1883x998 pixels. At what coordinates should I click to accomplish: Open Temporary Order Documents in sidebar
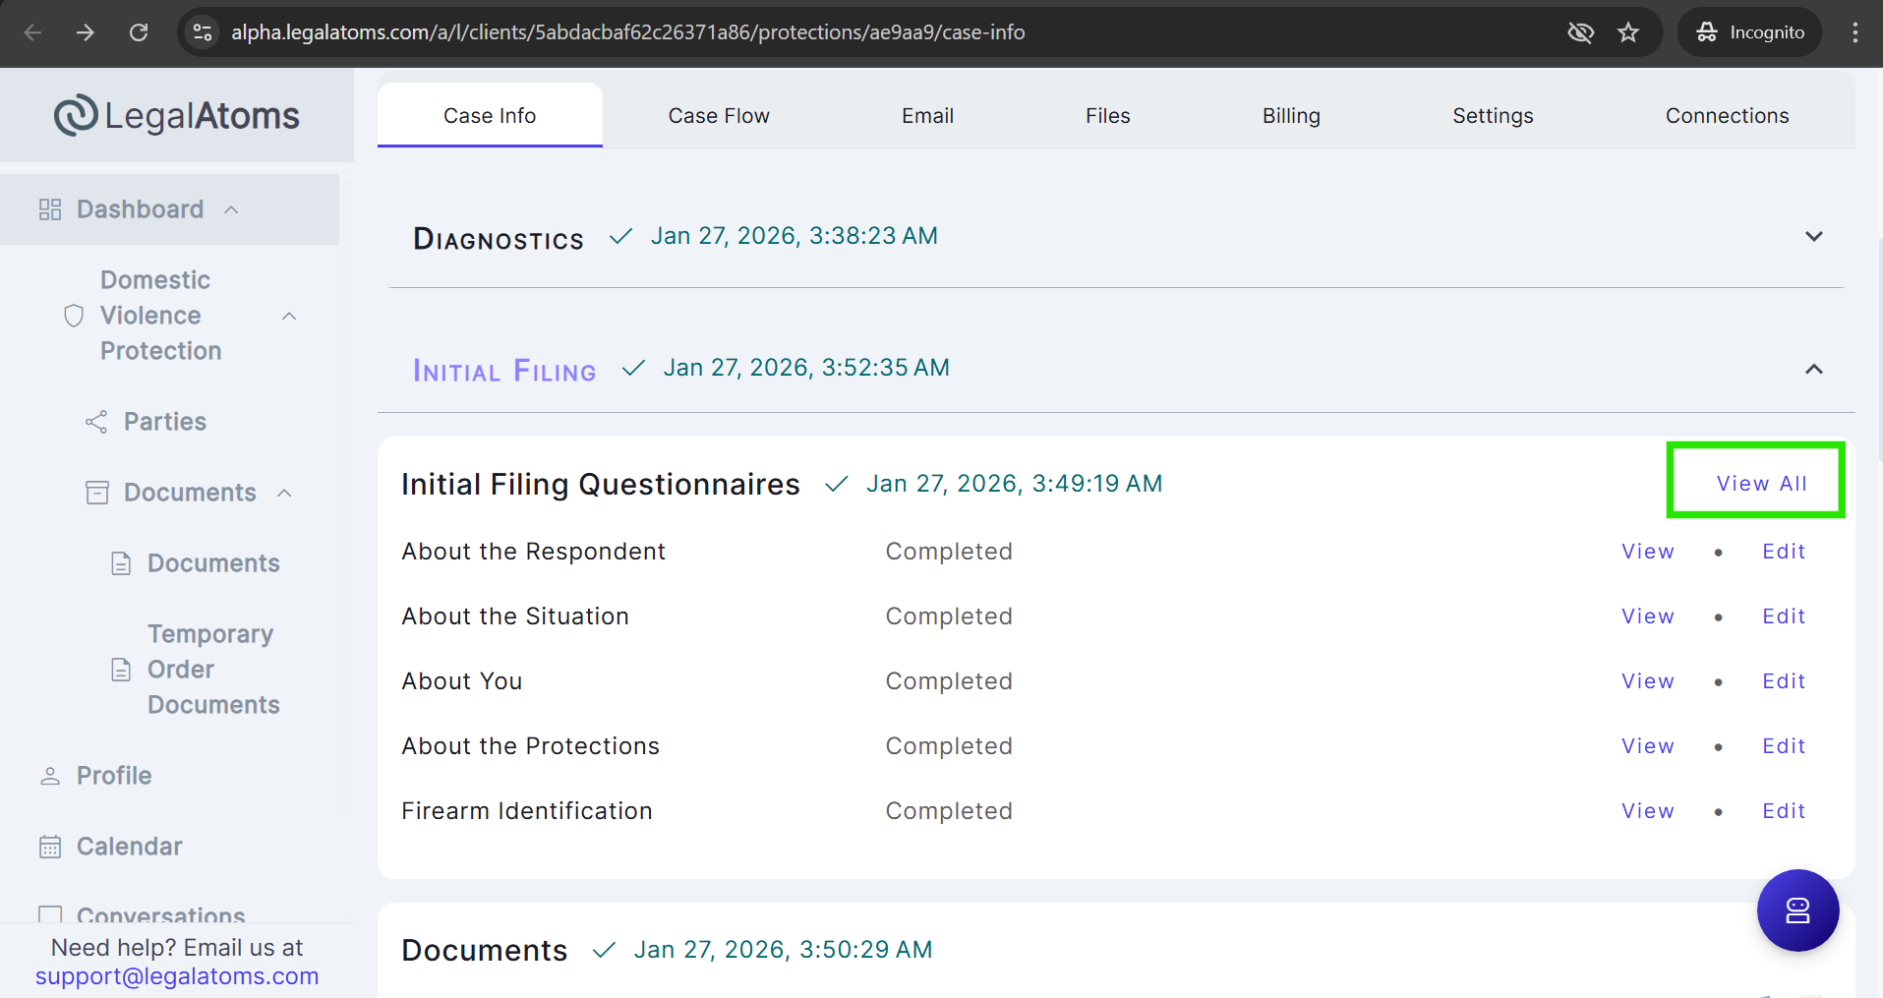pos(212,670)
